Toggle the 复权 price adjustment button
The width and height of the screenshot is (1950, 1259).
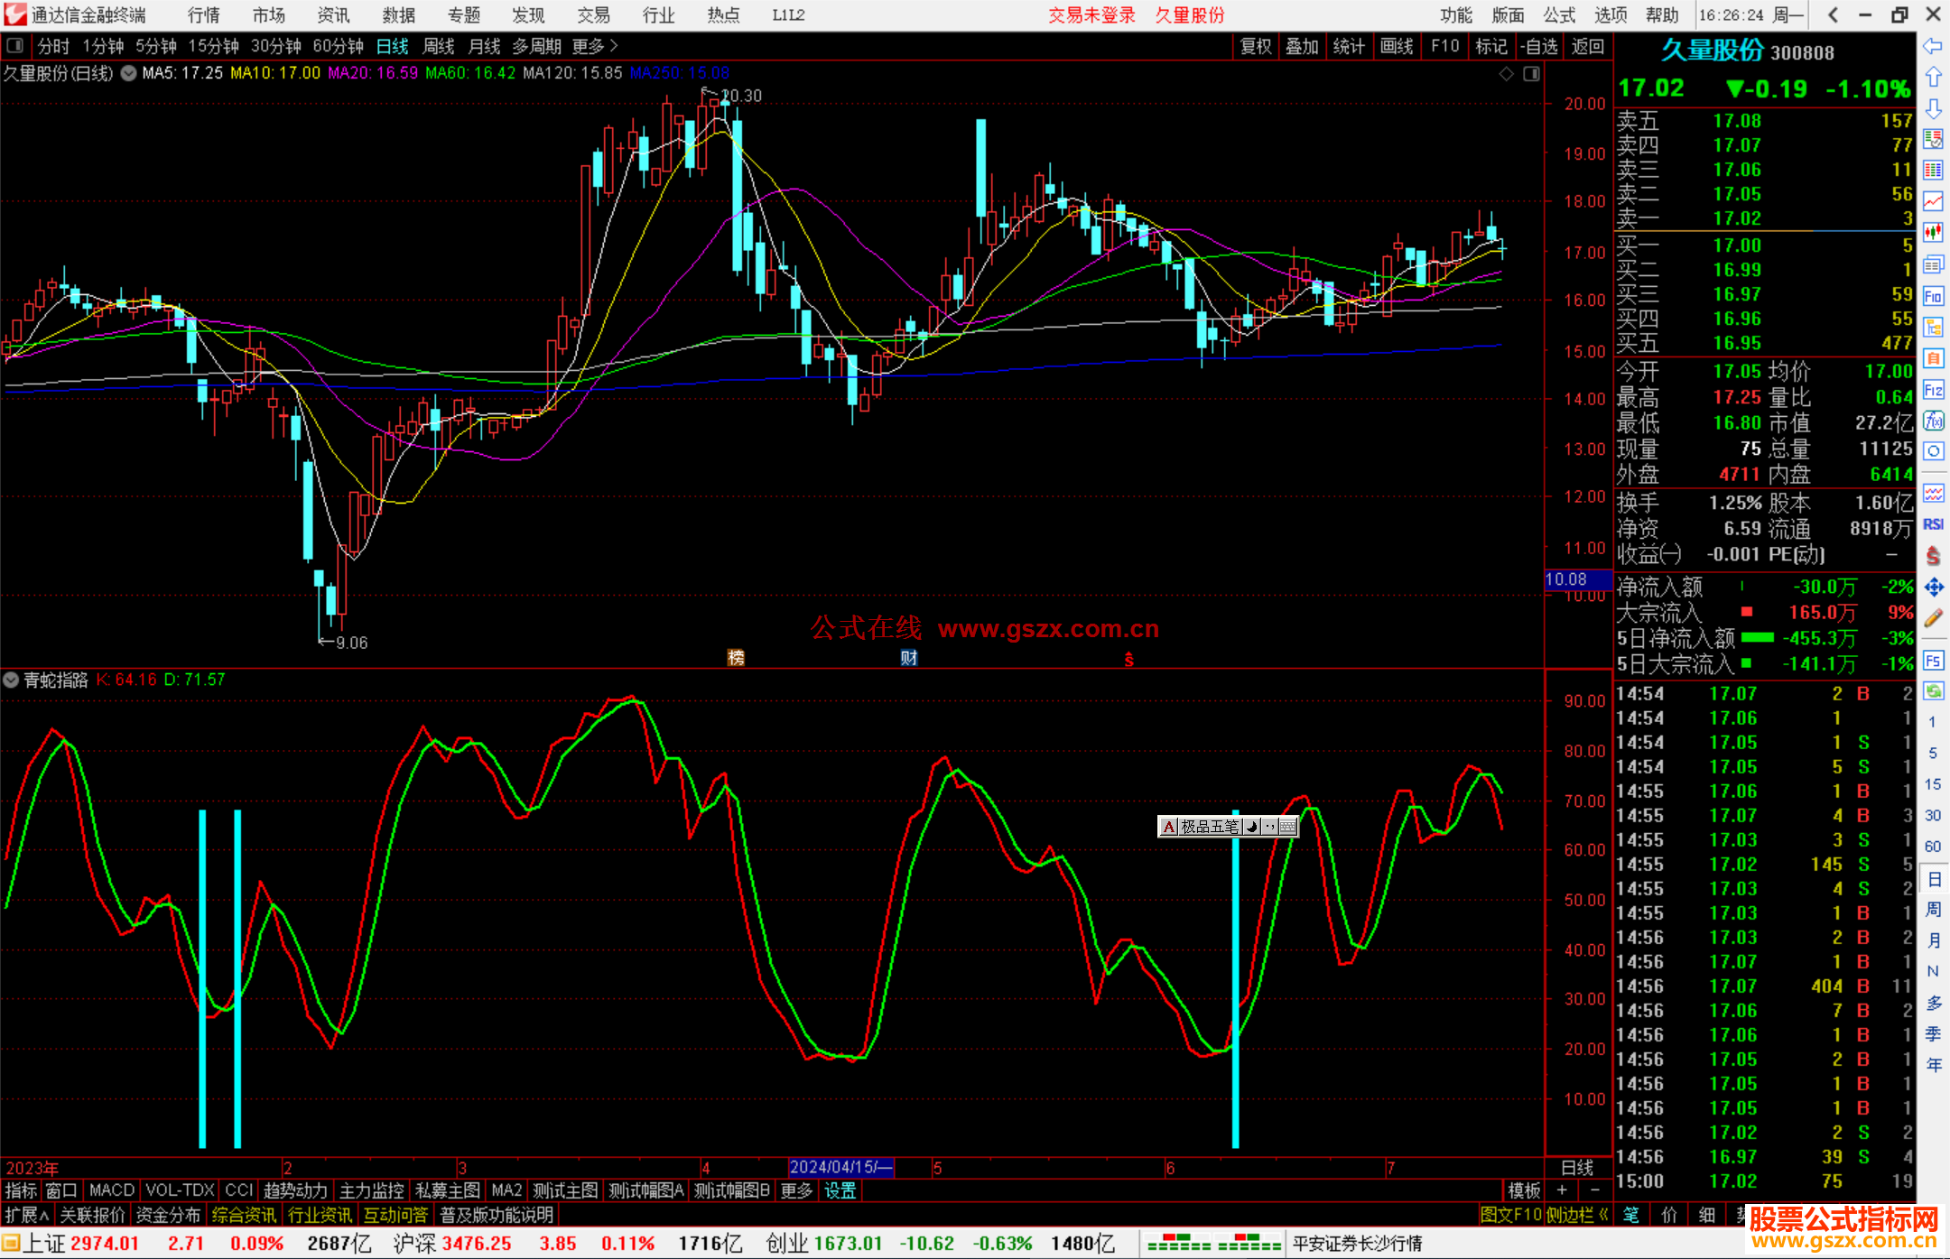(1255, 46)
